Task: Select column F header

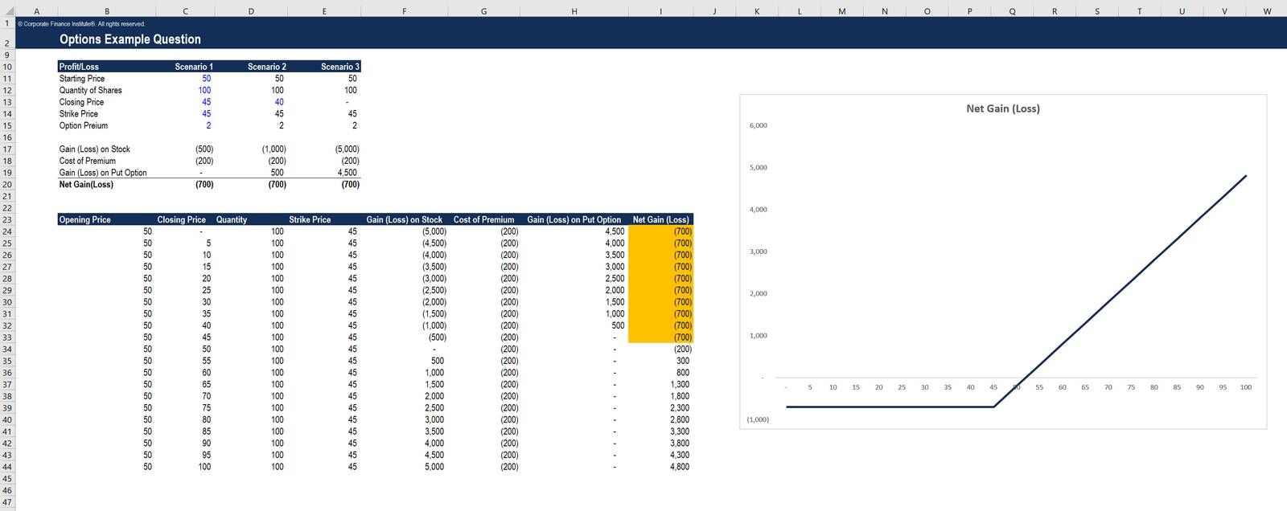Action: point(404,11)
